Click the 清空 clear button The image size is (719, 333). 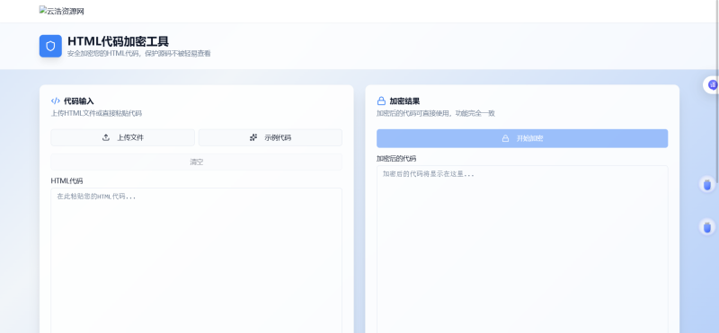(x=196, y=162)
